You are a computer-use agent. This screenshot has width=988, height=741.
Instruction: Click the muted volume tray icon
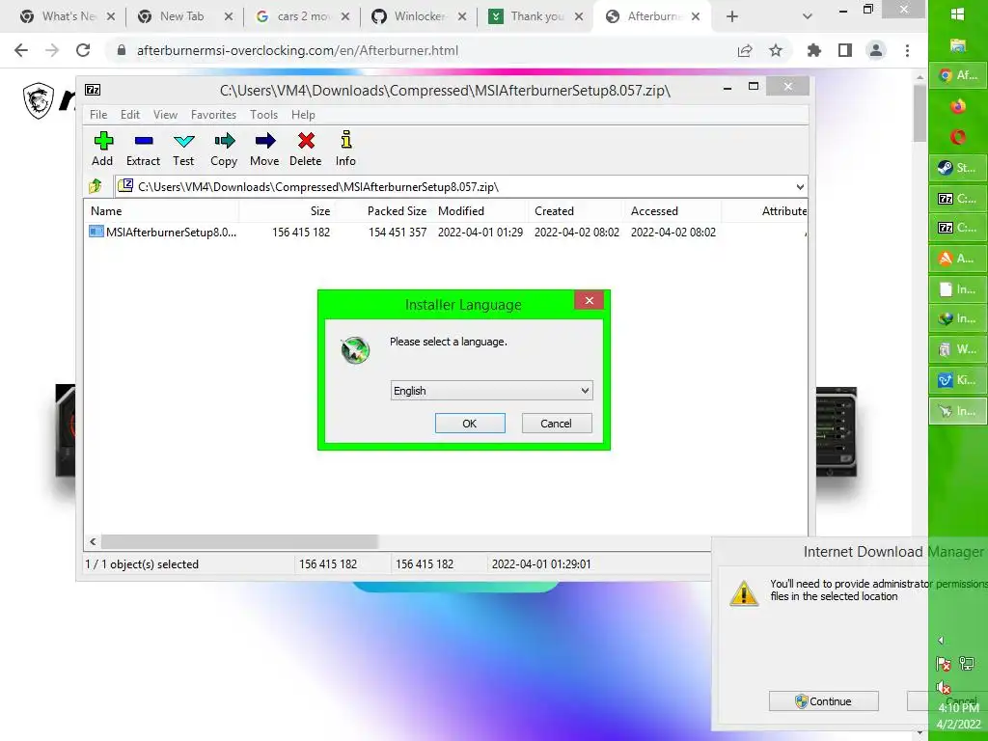(944, 687)
